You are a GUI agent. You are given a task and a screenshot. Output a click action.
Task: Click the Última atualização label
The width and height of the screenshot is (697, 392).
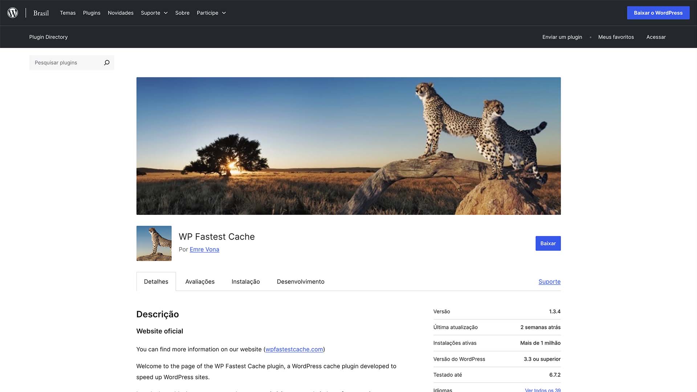455,327
